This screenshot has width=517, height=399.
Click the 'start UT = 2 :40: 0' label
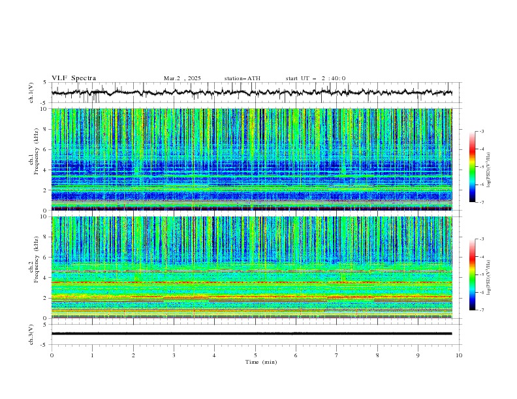tap(315, 78)
